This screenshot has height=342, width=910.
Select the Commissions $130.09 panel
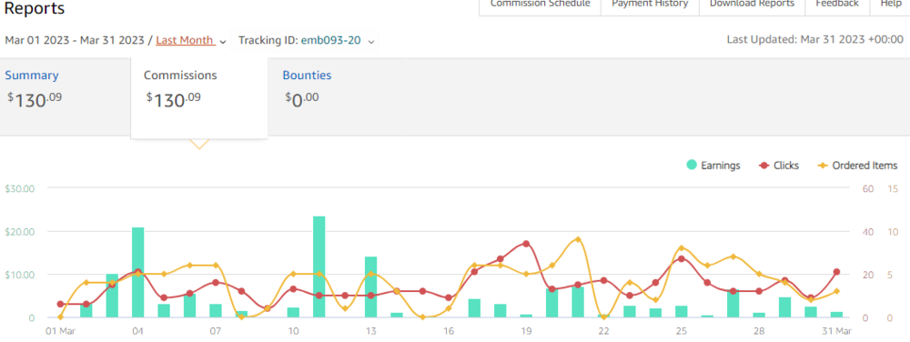[199, 97]
